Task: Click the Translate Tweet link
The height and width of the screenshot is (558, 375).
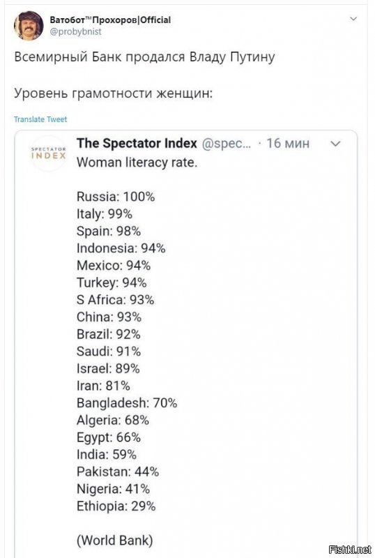Action: (40, 119)
